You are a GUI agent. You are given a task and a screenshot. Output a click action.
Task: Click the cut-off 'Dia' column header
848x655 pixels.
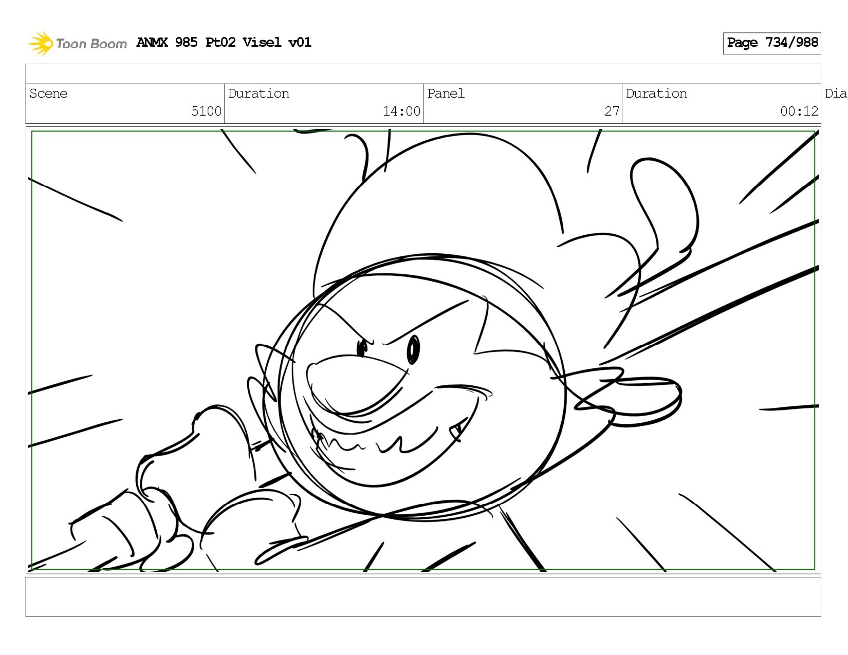tap(836, 93)
